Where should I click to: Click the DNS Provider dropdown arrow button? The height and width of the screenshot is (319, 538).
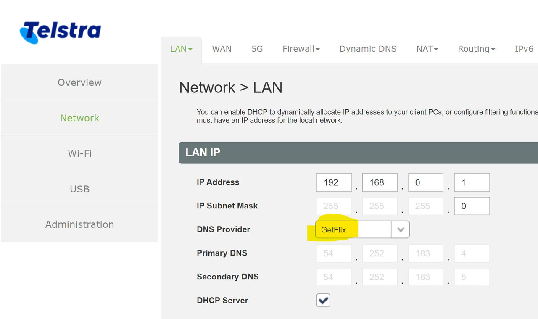pos(401,229)
